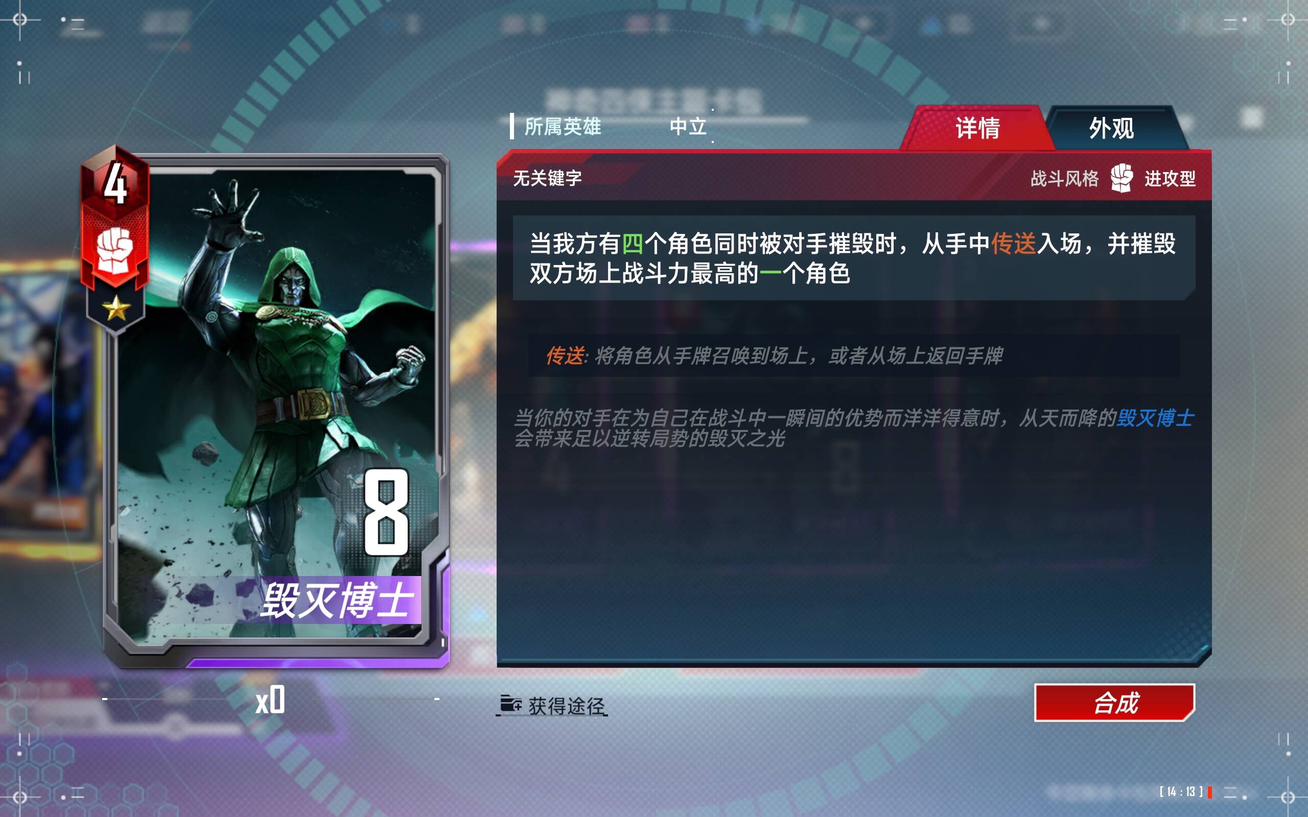Click the 无关键字 keyword label

click(547, 178)
